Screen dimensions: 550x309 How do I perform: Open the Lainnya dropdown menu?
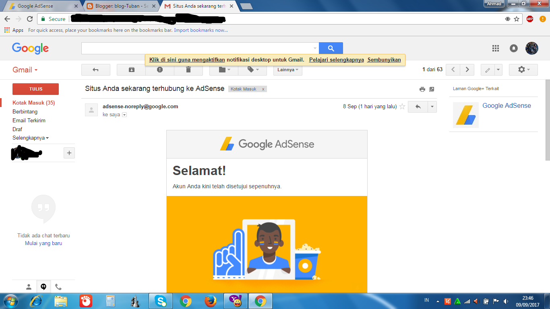287,70
